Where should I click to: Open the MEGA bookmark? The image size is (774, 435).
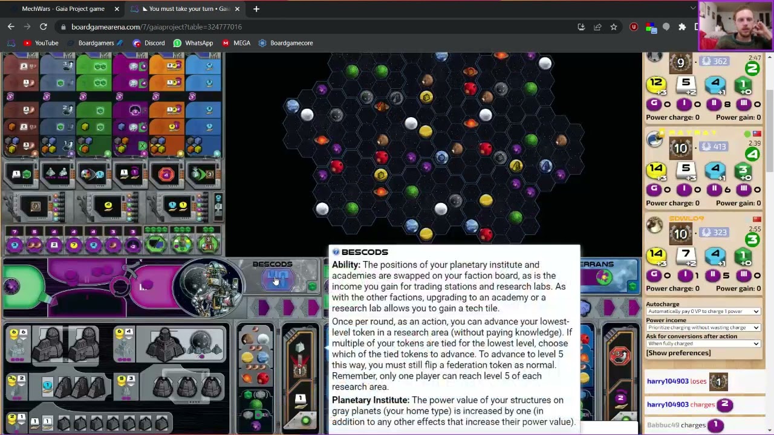click(x=236, y=43)
